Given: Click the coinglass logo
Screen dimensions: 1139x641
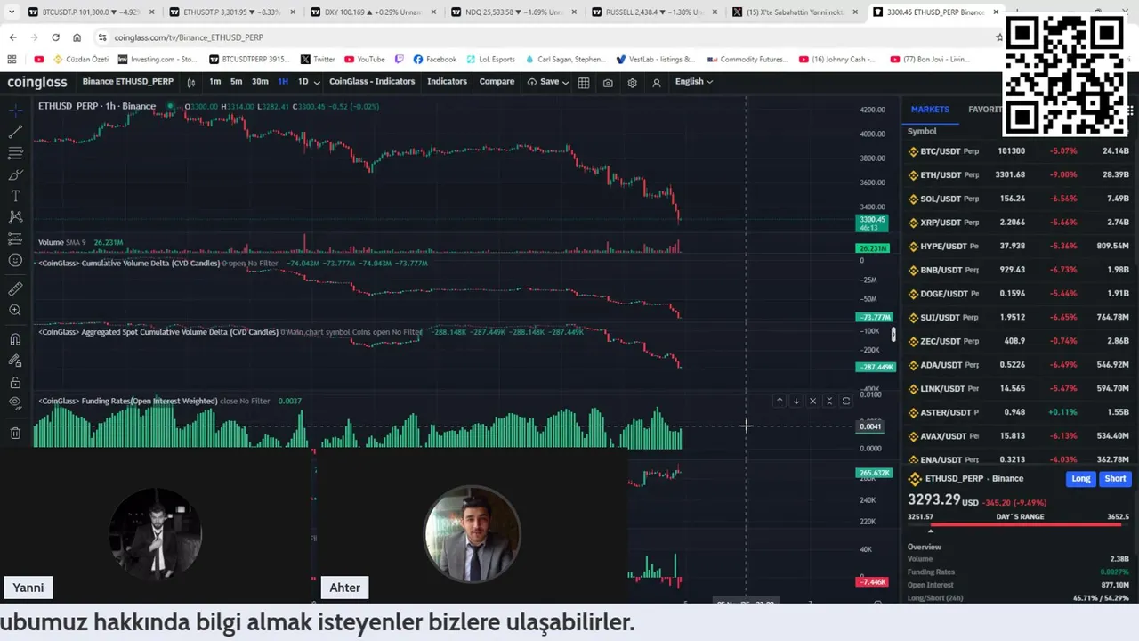Looking at the screenshot, I should pyautogui.click(x=37, y=82).
